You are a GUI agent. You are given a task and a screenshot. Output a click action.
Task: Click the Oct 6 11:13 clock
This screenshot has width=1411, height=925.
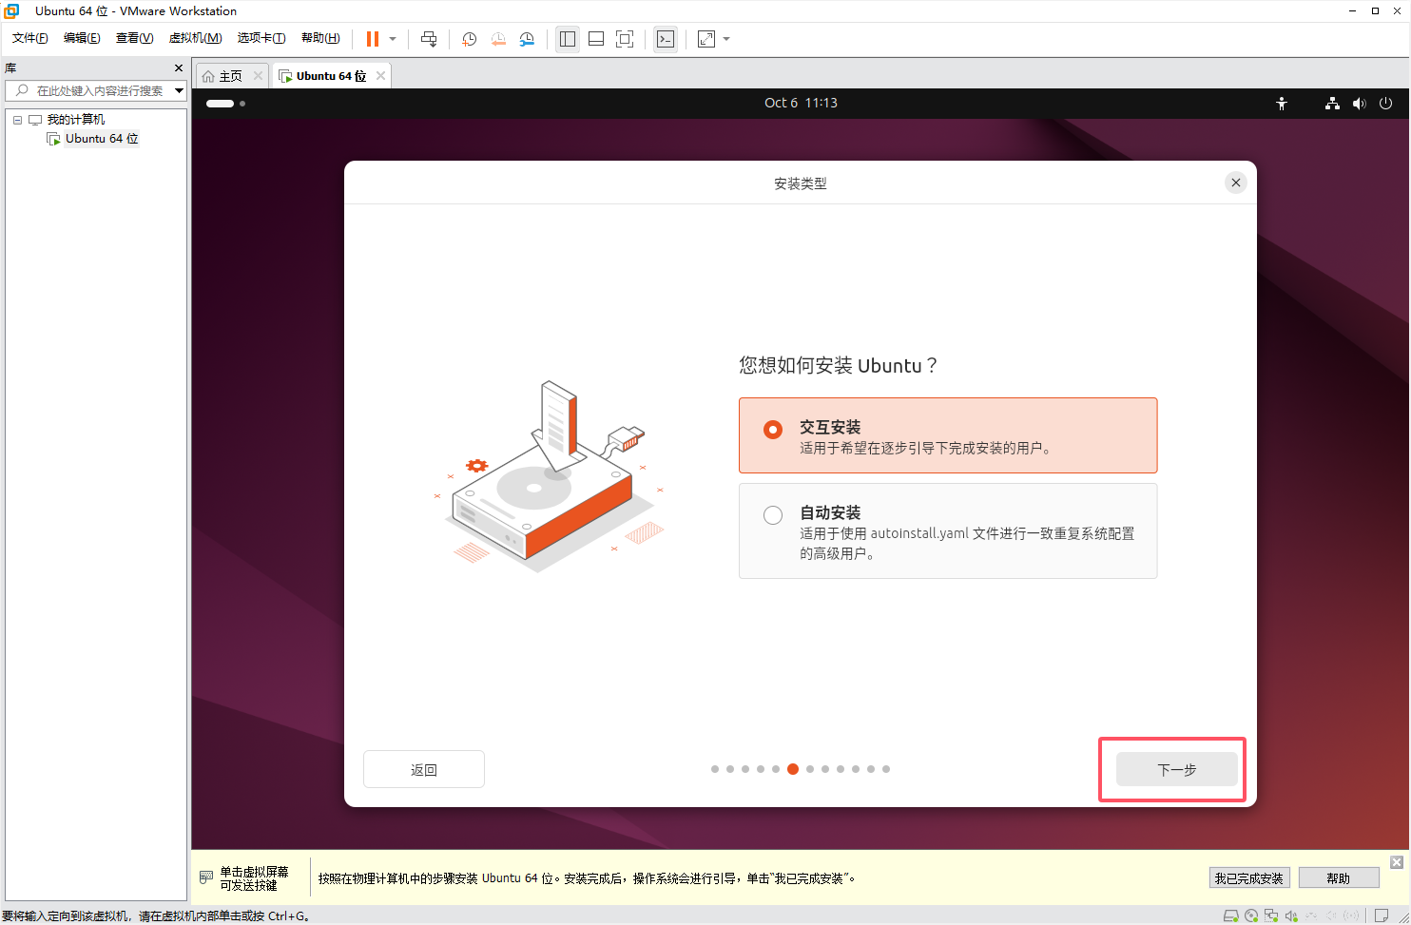pyautogui.click(x=801, y=103)
